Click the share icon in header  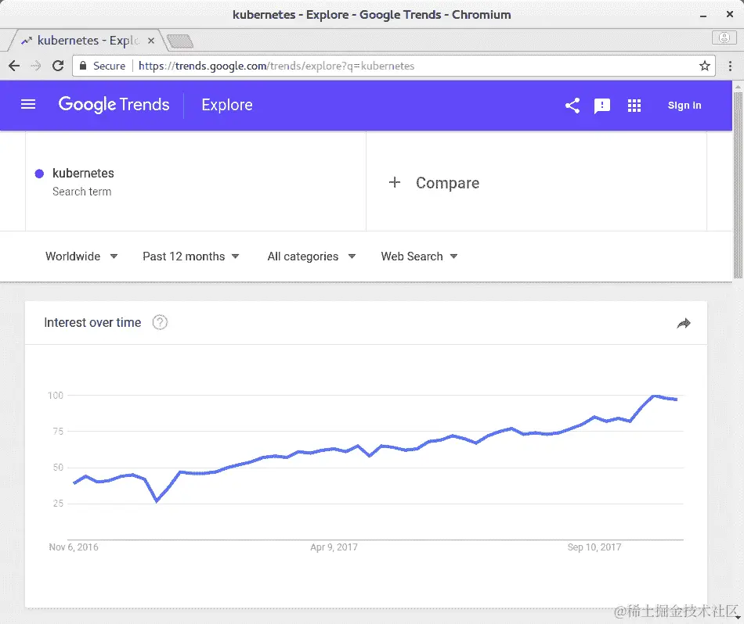(x=572, y=106)
